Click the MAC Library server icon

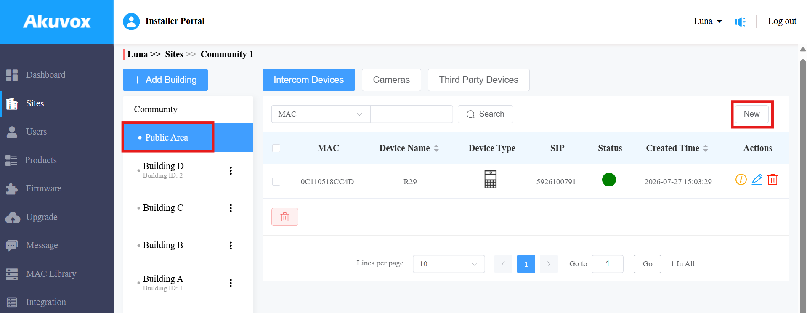tap(12, 274)
